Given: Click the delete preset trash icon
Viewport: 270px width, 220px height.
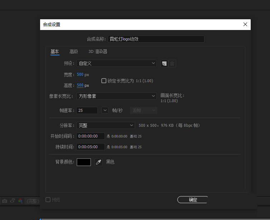Looking at the screenshot, I should tap(172, 64).
